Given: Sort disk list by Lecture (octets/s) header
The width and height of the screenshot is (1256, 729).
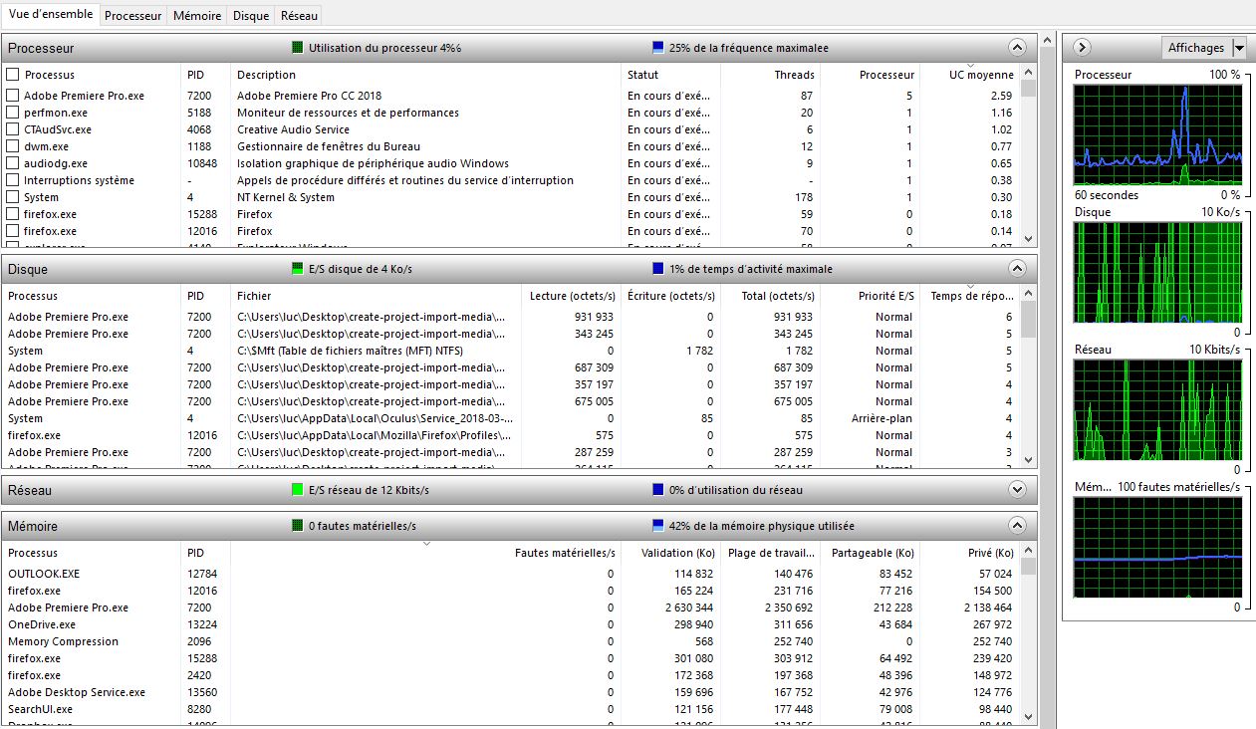Looking at the screenshot, I should coord(571,296).
